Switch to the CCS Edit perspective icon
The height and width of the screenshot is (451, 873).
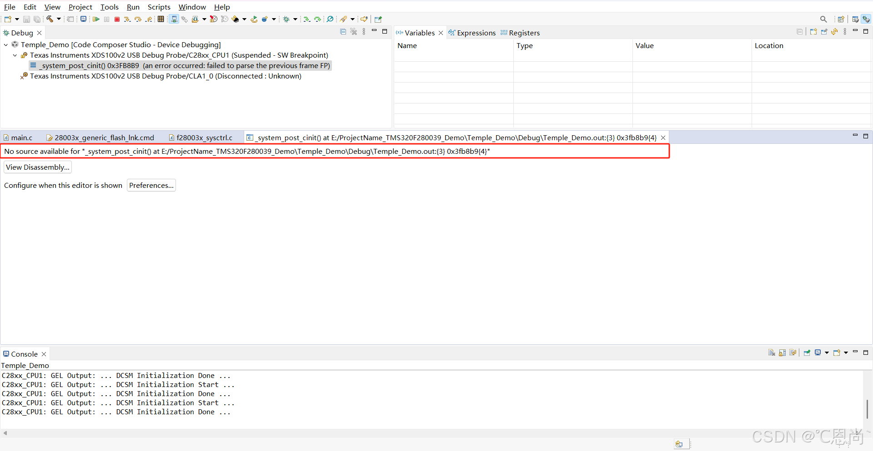(x=855, y=19)
